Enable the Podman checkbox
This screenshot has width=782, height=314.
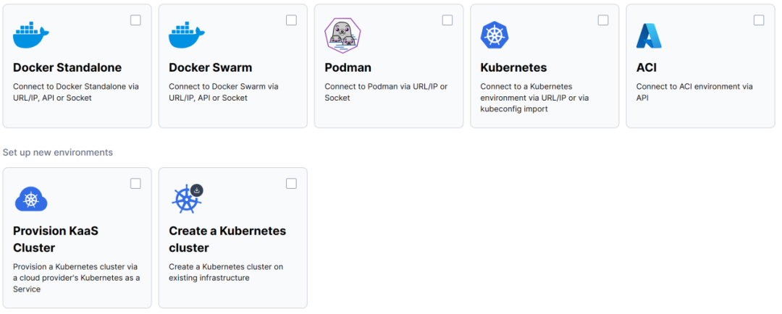pyautogui.click(x=447, y=20)
